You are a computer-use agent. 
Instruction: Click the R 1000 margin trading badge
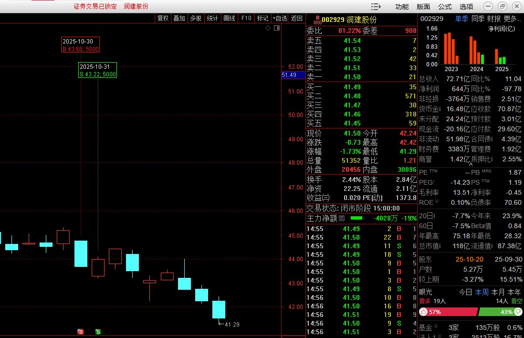(317, 20)
